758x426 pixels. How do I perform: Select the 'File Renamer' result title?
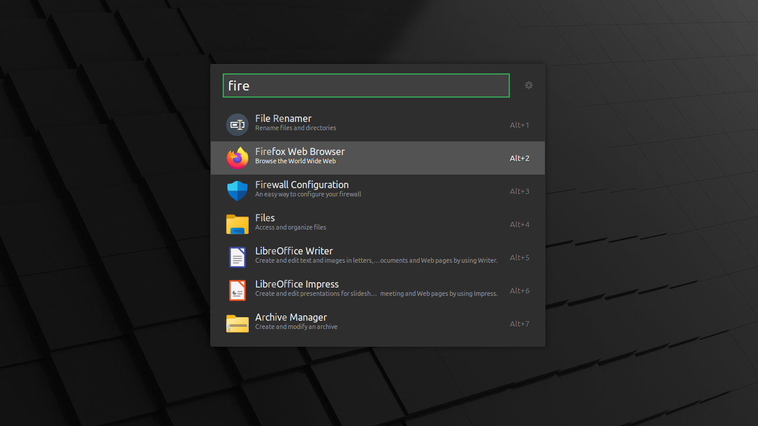click(283, 118)
